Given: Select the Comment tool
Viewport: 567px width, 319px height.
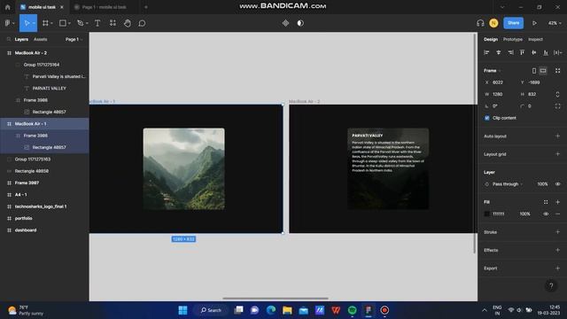Looking at the screenshot, I should tap(142, 23).
